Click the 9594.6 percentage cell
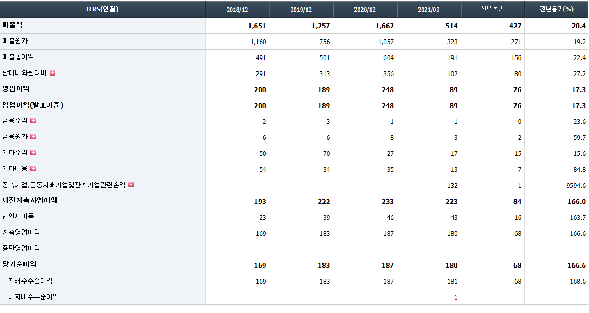 (x=576, y=185)
